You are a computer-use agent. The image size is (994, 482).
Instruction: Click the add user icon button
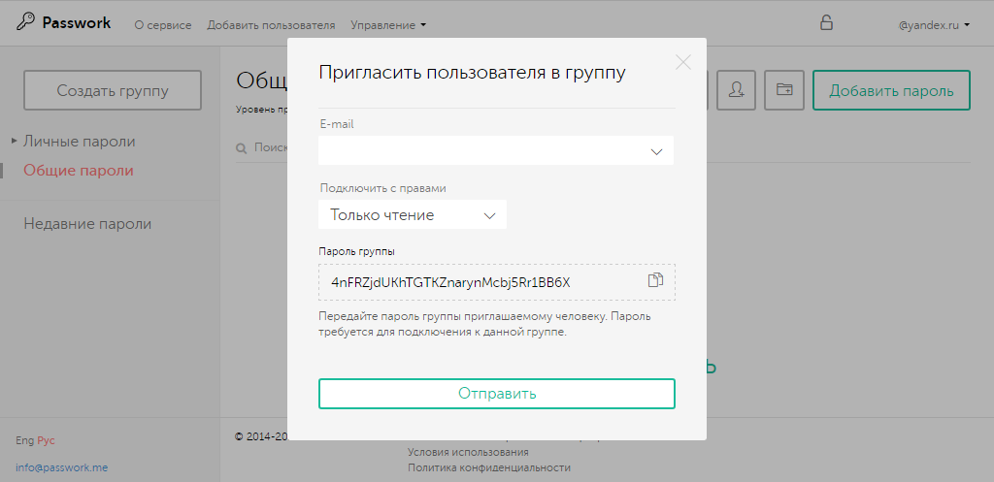[x=736, y=90]
